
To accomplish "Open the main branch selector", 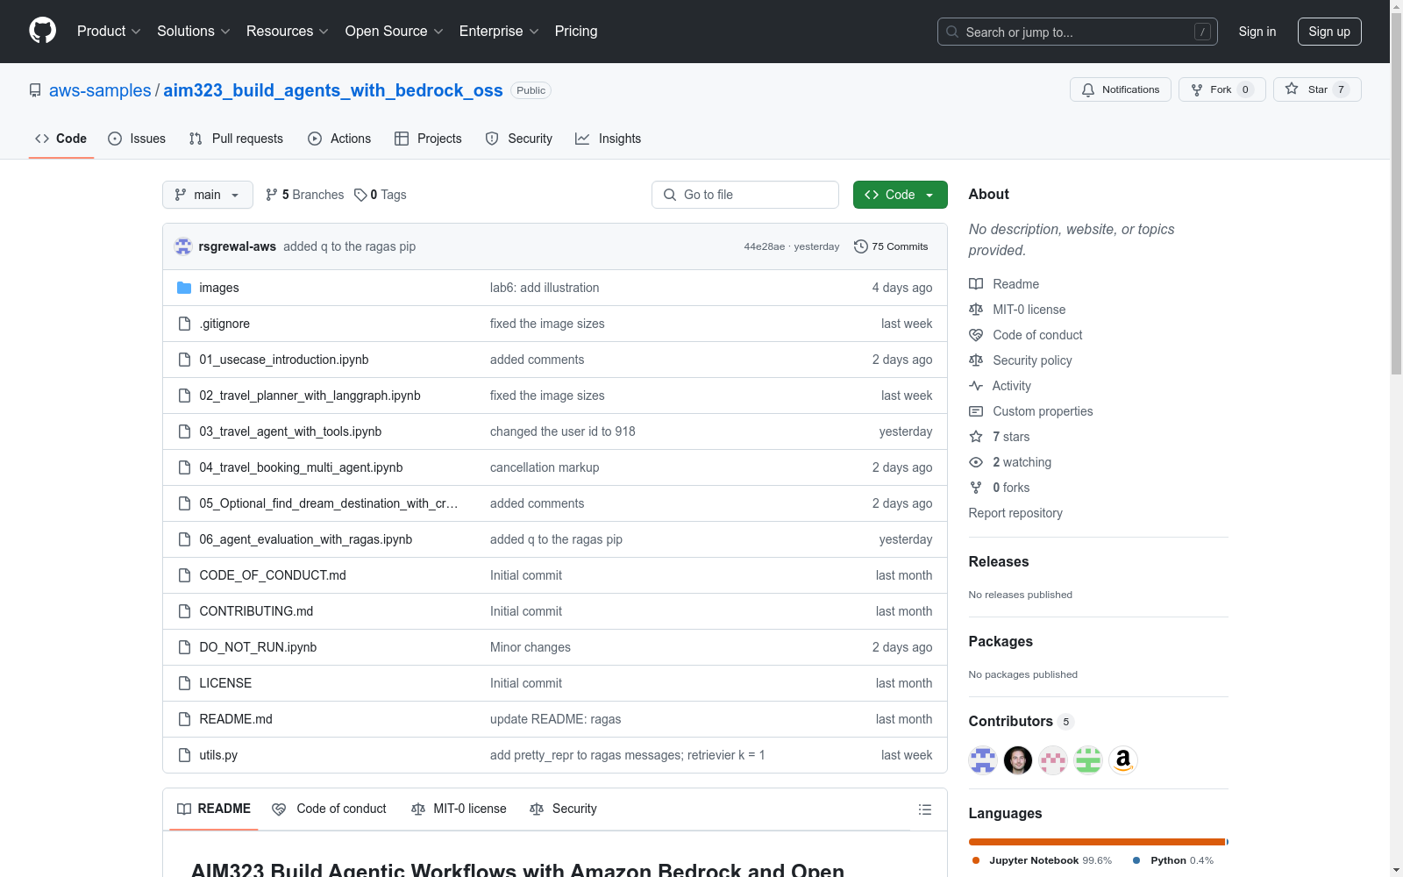I will (208, 195).
